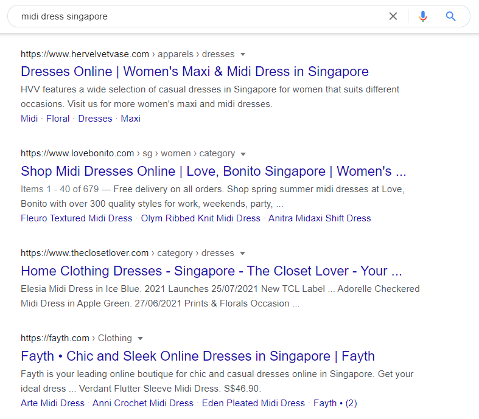Open Dresses Online Women's Maxi & Midi result
This screenshot has height=419, width=479.
click(195, 71)
